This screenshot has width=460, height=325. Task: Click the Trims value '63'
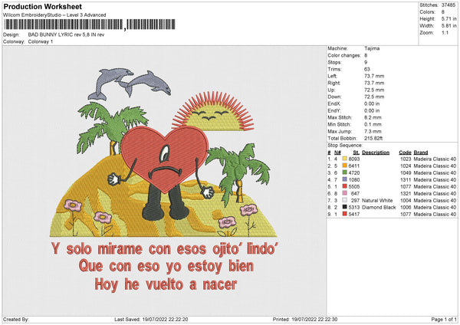(x=366, y=69)
